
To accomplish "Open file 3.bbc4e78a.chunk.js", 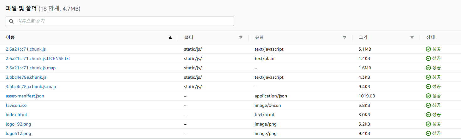I will tap(26, 77).
